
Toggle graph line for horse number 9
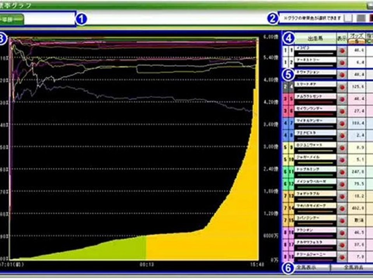click(342, 148)
